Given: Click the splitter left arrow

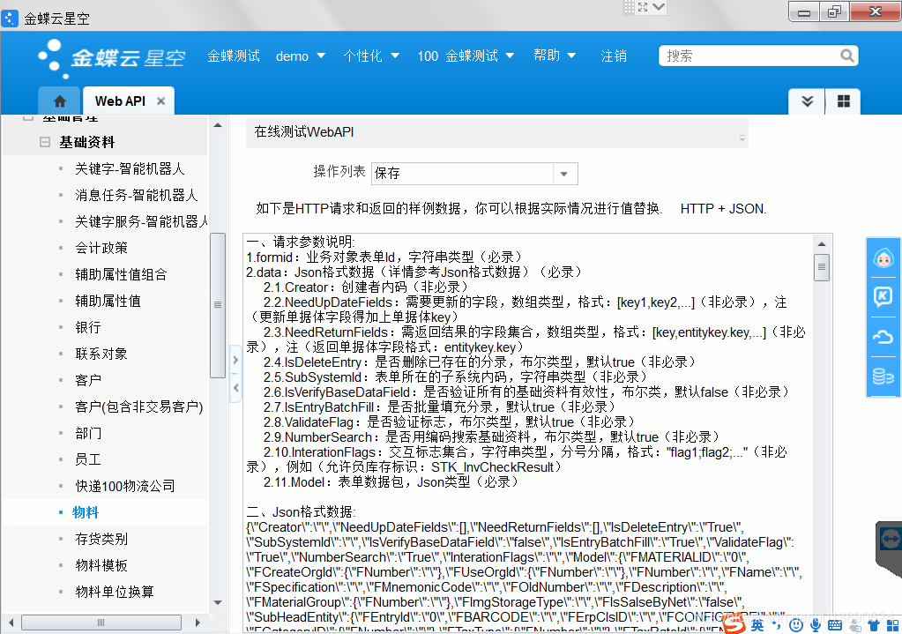Looking at the screenshot, I should point(235,388).
